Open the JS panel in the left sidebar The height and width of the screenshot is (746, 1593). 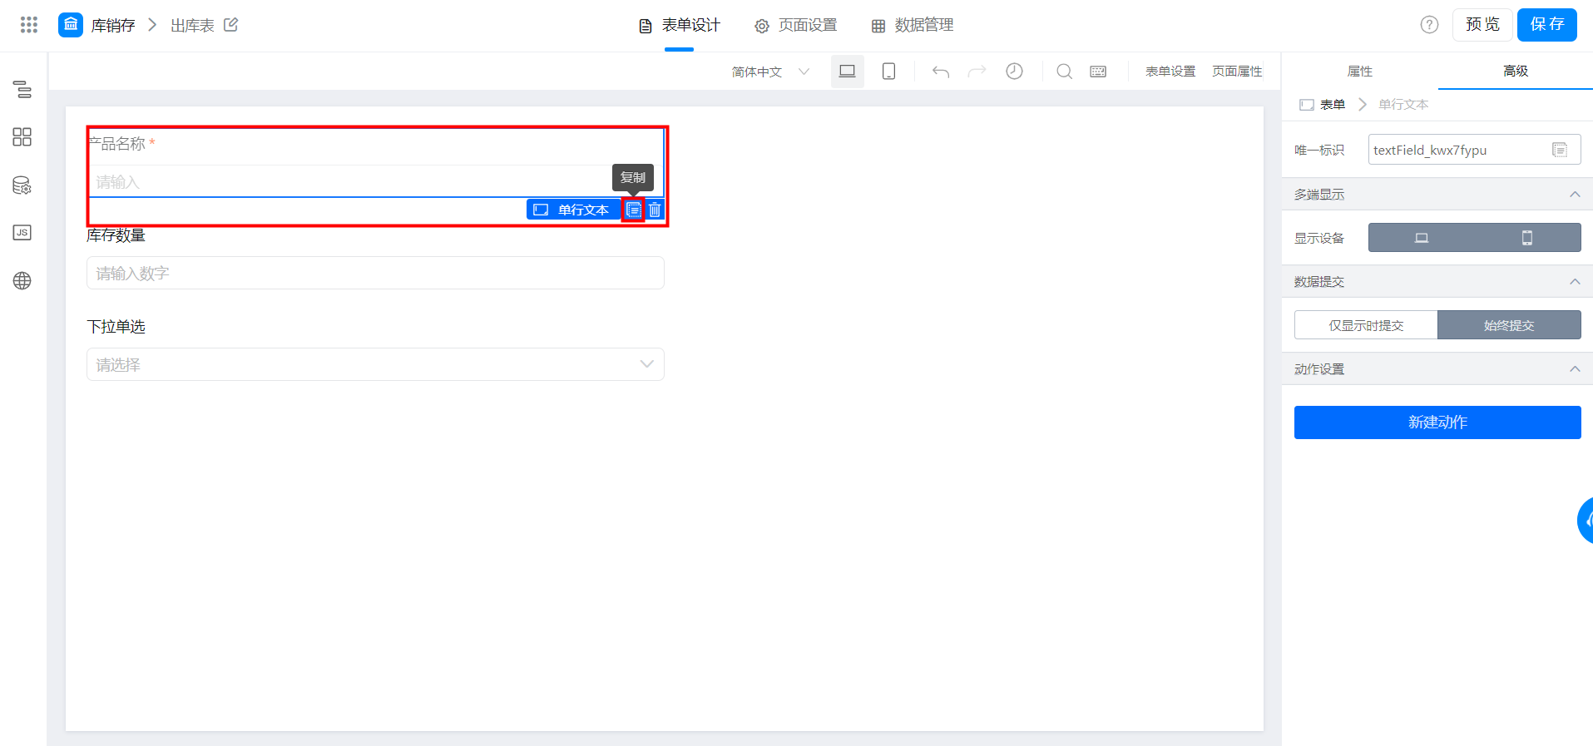tap(22, 233)
